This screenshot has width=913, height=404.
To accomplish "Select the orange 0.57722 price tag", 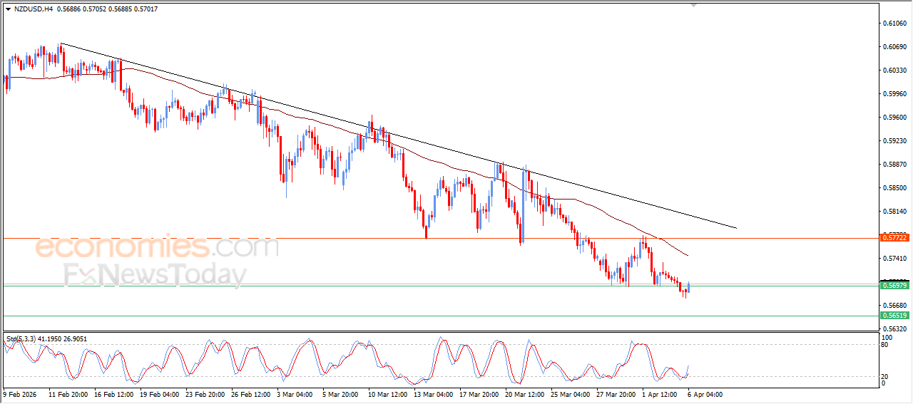I will click(894, 236).
